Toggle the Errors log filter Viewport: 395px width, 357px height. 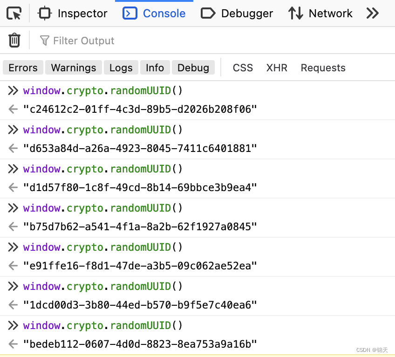22,68
